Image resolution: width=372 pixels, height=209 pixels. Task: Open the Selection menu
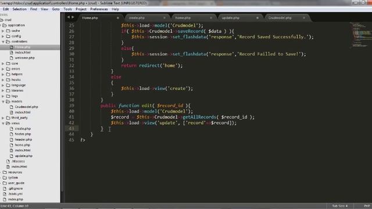(x=19, y=9)
